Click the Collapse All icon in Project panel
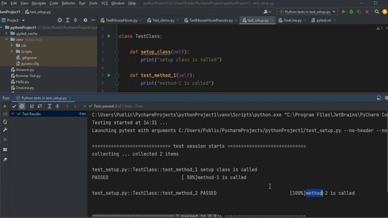The width and height of the screenshot is (388, 218). [75, 20]
